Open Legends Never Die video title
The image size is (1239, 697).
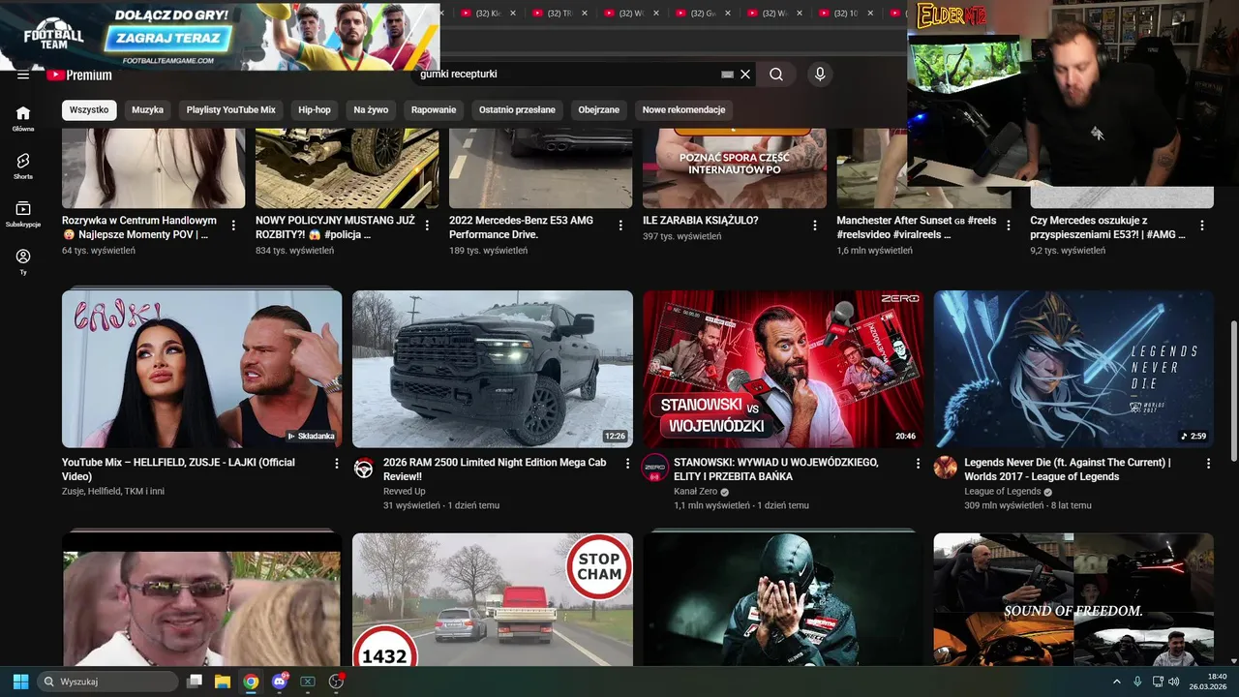point(1067,470)
